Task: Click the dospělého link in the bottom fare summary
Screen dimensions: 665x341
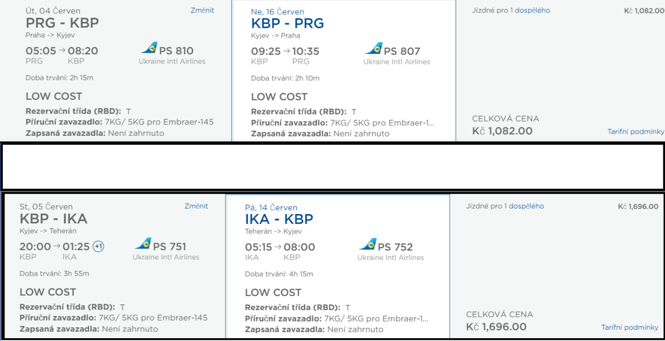Action: [x=526, y=206]
